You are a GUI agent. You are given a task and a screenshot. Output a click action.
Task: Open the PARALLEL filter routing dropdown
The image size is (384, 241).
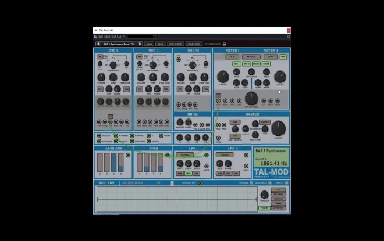pos(251,57)
